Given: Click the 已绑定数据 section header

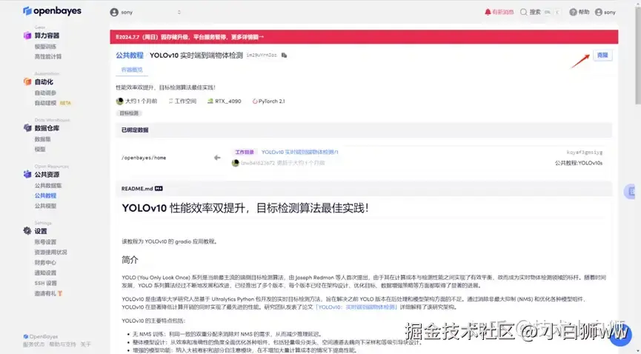Looking at the screenshot, I should point(364,130).
